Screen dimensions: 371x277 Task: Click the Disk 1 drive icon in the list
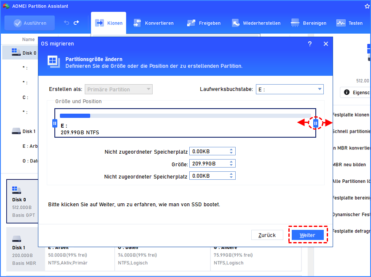tap(16, 131)
